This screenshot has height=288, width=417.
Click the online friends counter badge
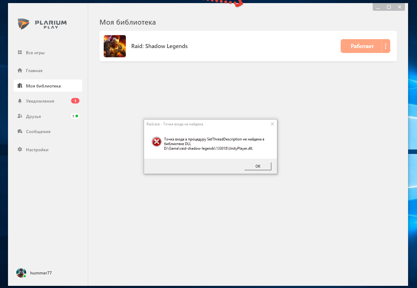[x=75, y=116]
